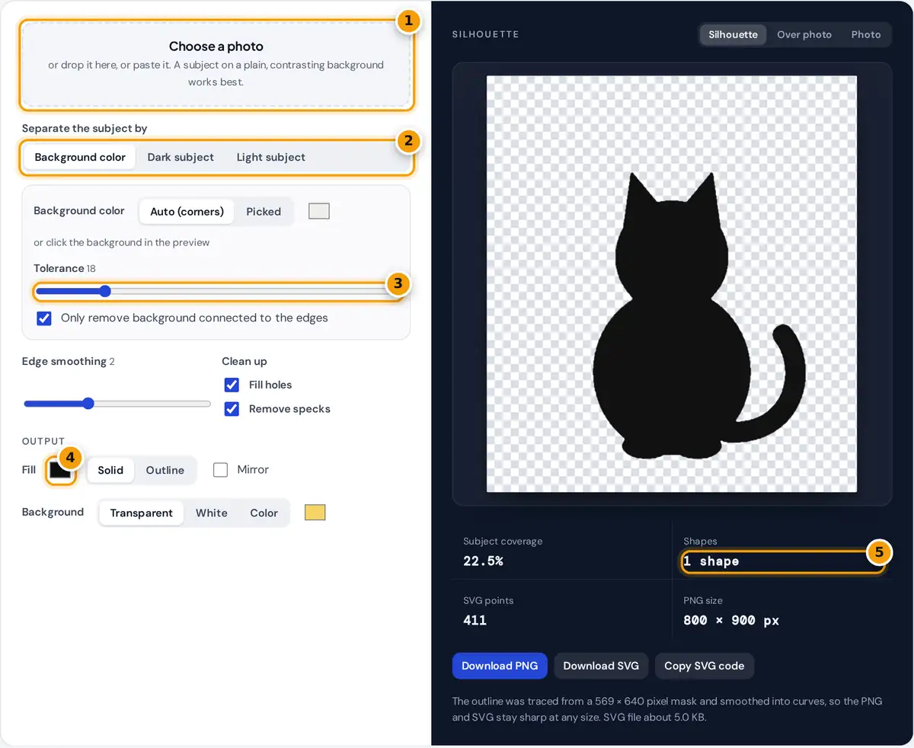Adjust the Edge smoothing slider

pos(117,404)
